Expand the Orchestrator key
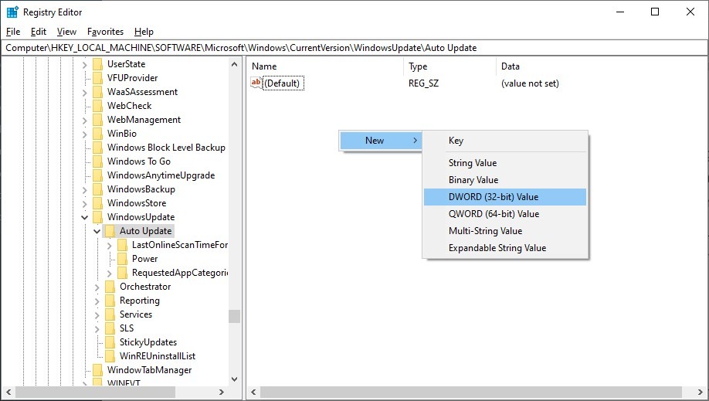This screenshot has height=401, width=709. point(97,287)
